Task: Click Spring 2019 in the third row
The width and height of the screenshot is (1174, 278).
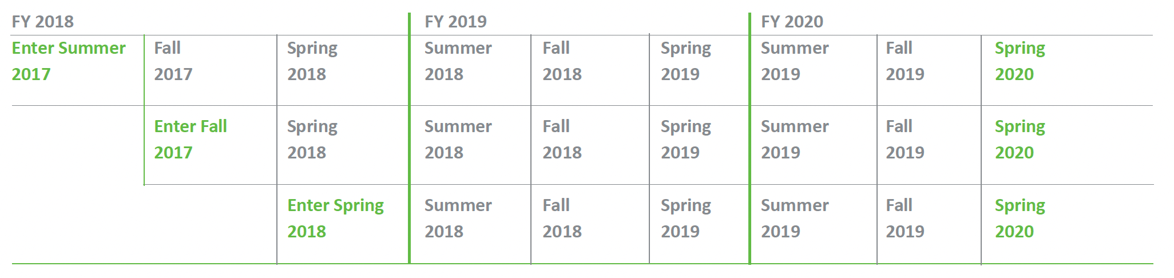Action: click(x=686, y=218)
